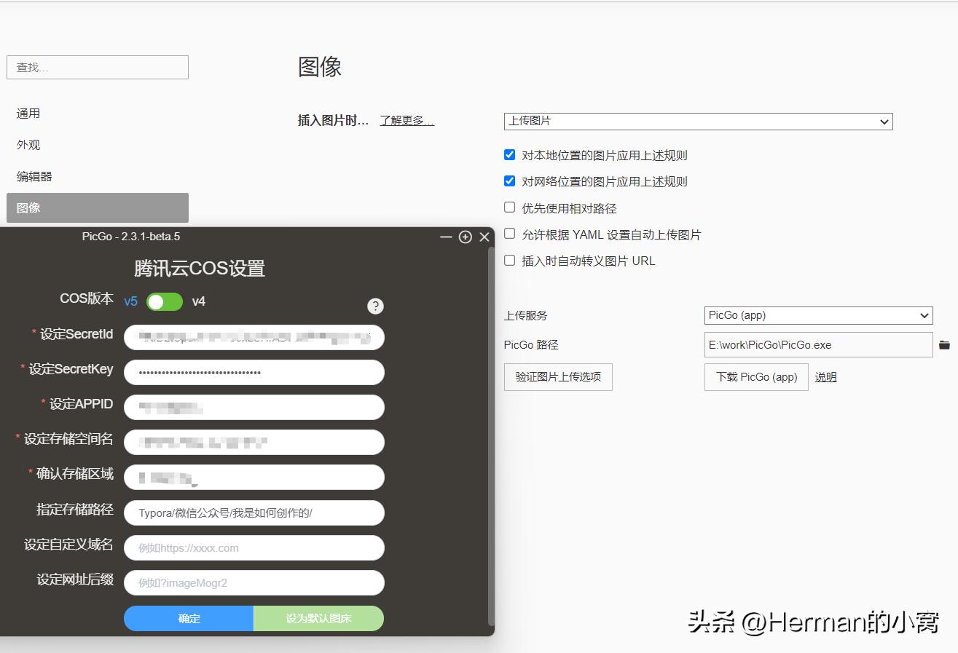This screenshot has width=958, height=653.
Task: Click the 查找 search field
Action: pyautogui.click(x=97, y=67)
